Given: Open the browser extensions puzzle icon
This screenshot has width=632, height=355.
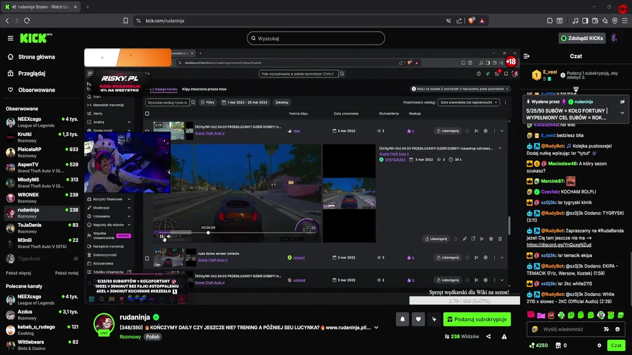Looking at the screenshot, I should 550,21.
